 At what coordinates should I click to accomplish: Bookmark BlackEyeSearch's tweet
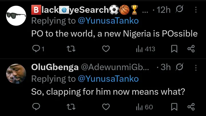[174, 49]
